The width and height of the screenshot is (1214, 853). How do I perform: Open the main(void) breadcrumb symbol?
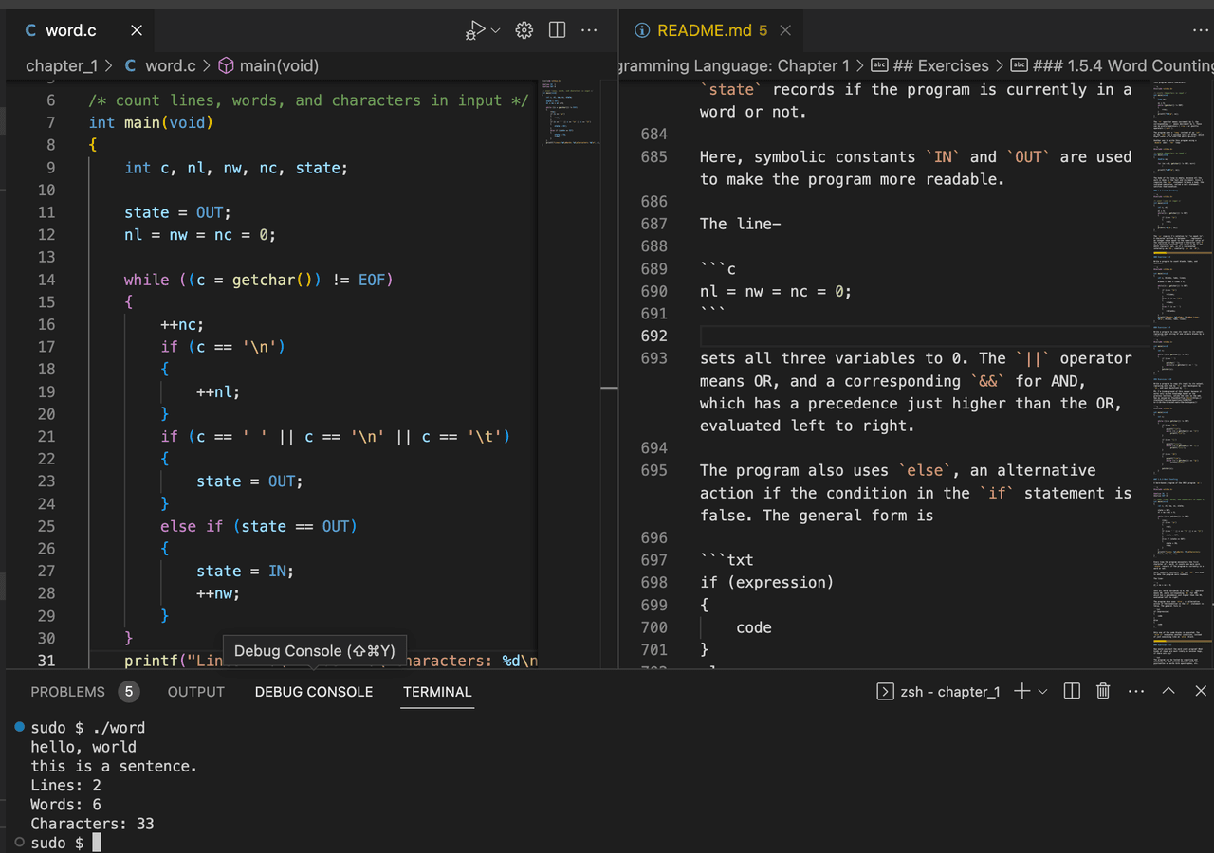pyautogui.click(x=279, y=65)
